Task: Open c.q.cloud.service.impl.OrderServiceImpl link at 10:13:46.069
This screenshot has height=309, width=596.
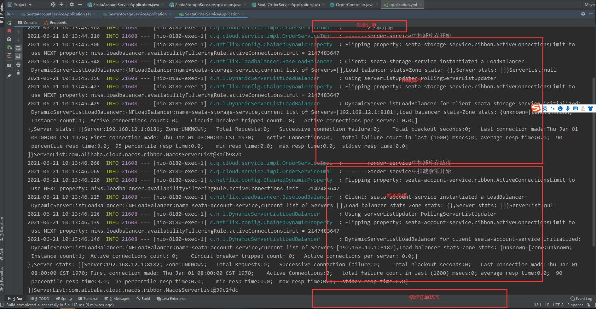Action: [271, 171]
